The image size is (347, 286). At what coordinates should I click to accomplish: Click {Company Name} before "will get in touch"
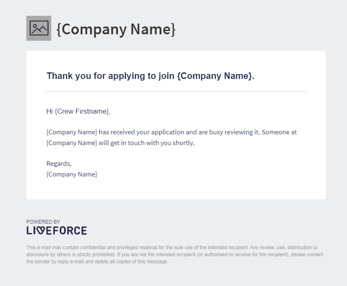coord(72,143)
